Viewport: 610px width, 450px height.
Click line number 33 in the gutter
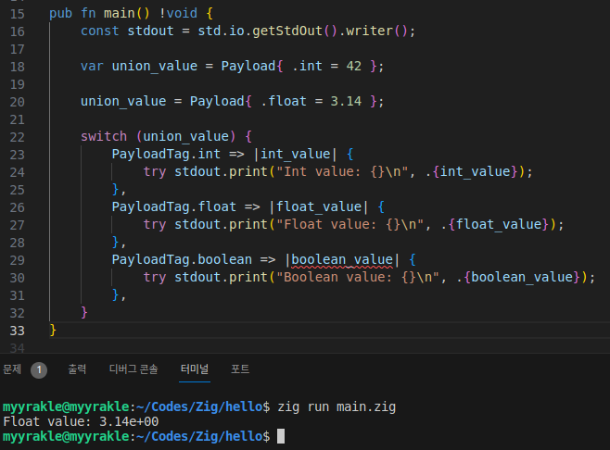18,329
